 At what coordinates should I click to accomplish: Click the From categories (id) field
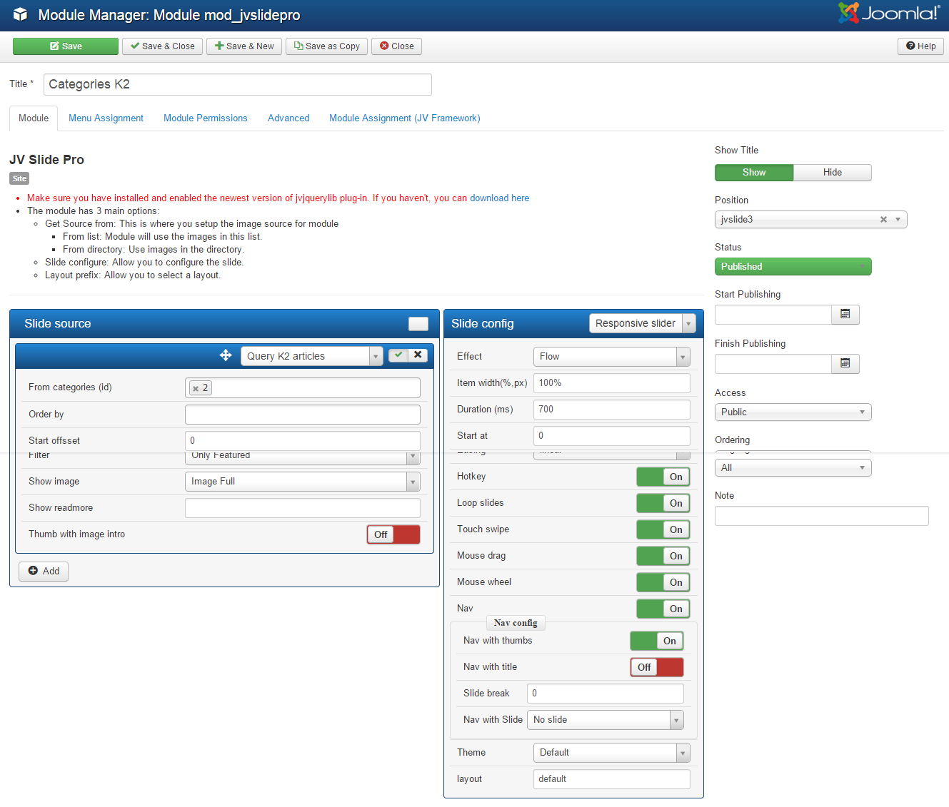303,388
